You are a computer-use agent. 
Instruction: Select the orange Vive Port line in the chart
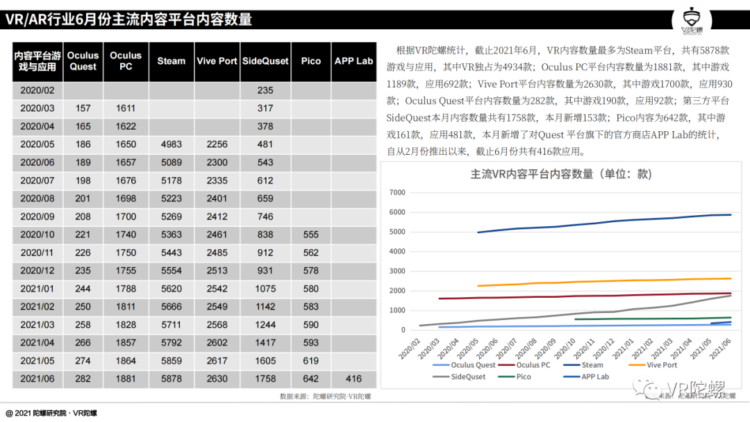(x=605, y=282)
